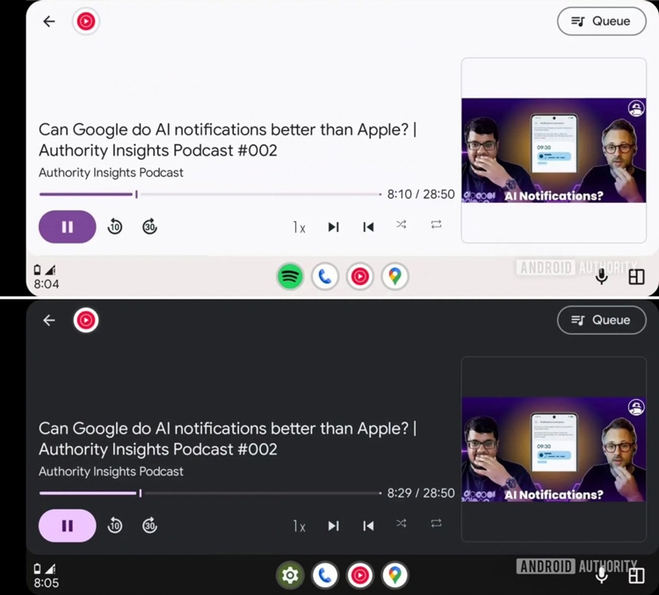Click the 8:05 status clock
The height and width of the screenshot is (595, 659).
(47, 583)
